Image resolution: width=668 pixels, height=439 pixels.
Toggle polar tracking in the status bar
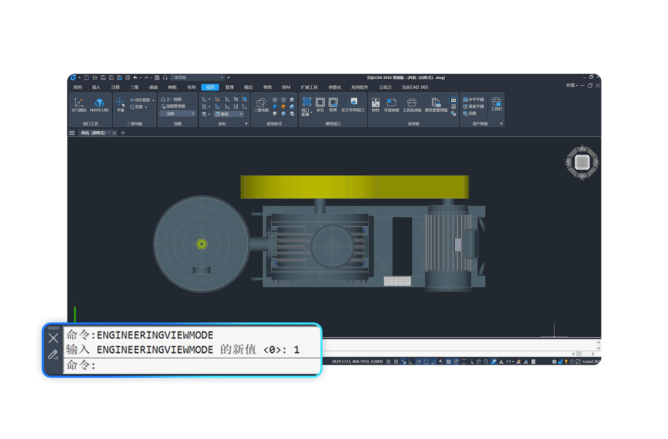[x=418, y=362]
